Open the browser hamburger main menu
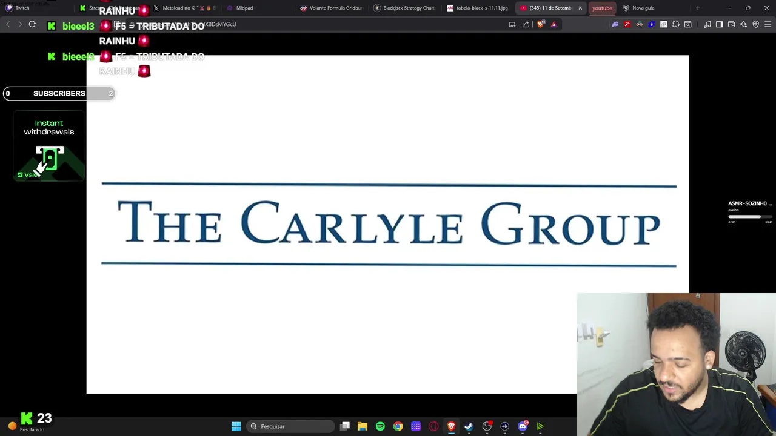 [x=768, y=24]
